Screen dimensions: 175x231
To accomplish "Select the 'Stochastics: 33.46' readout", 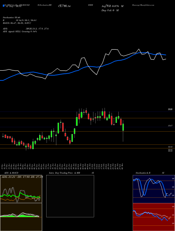I will 12,17.
